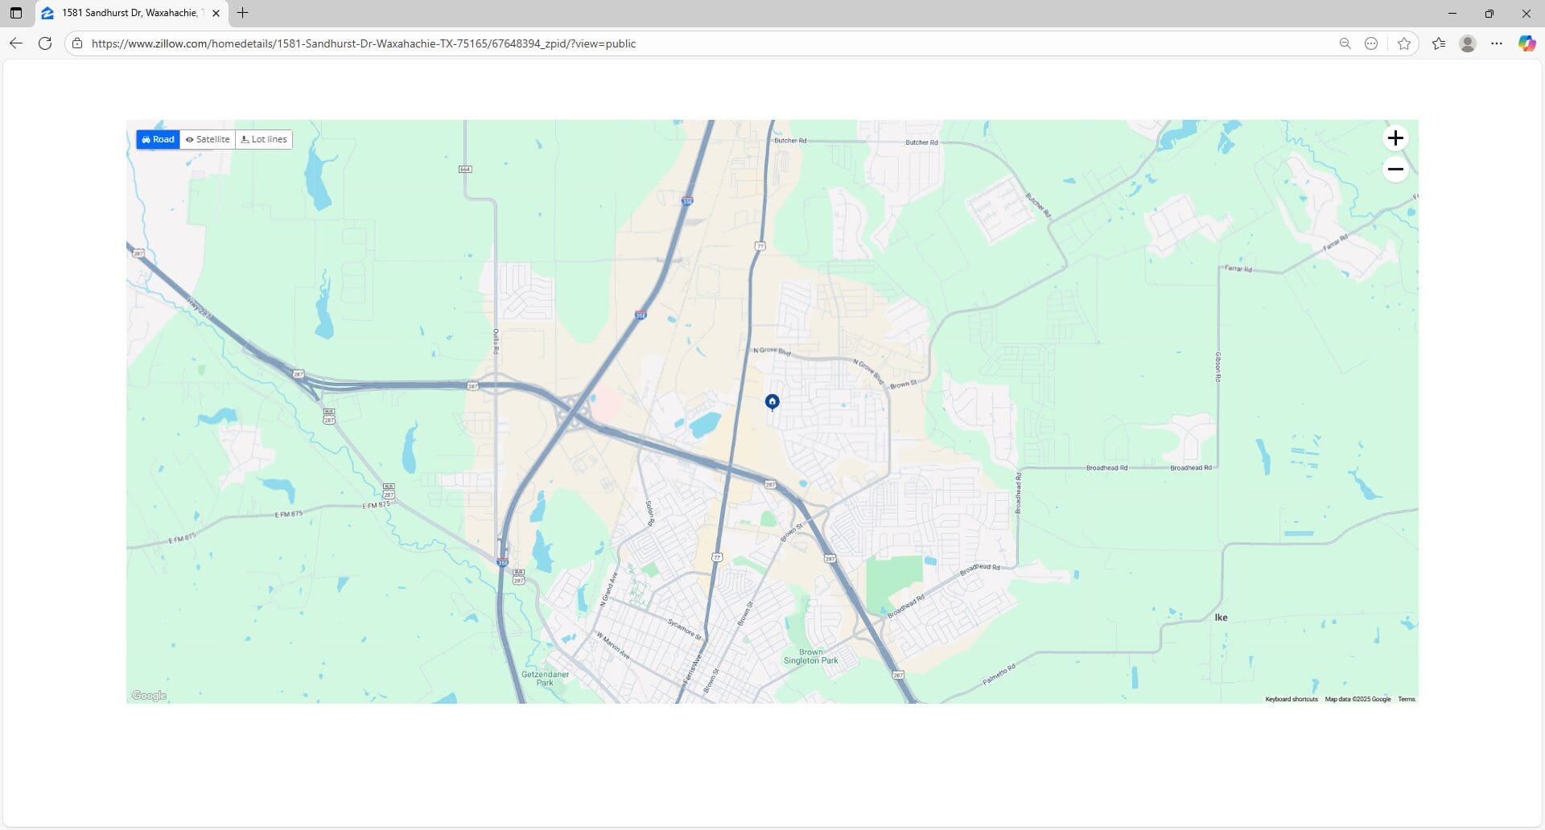Toggle Lot lines on the map
Screen dimensions: 1545x830
coord(264,140)
